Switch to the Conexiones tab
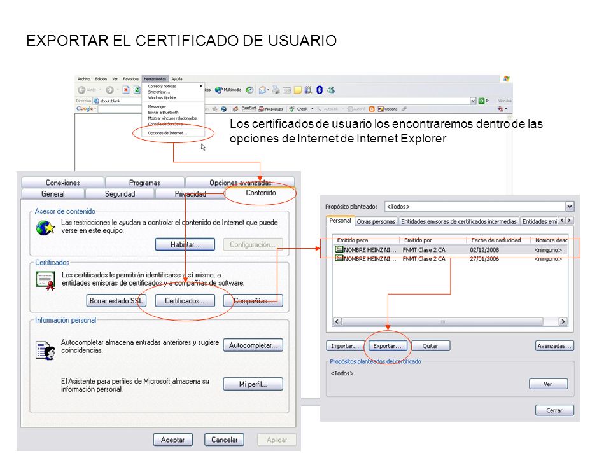The height and width of the screenshot is (458, 611). click(x=63, y=183)
